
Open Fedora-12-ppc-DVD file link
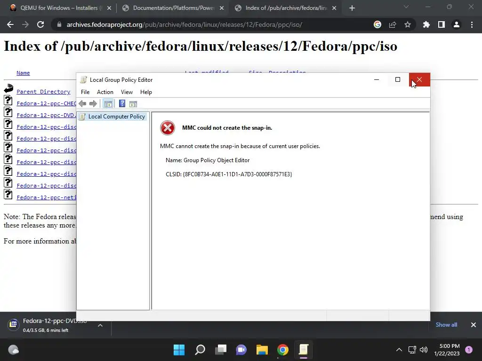click(46, 115)
